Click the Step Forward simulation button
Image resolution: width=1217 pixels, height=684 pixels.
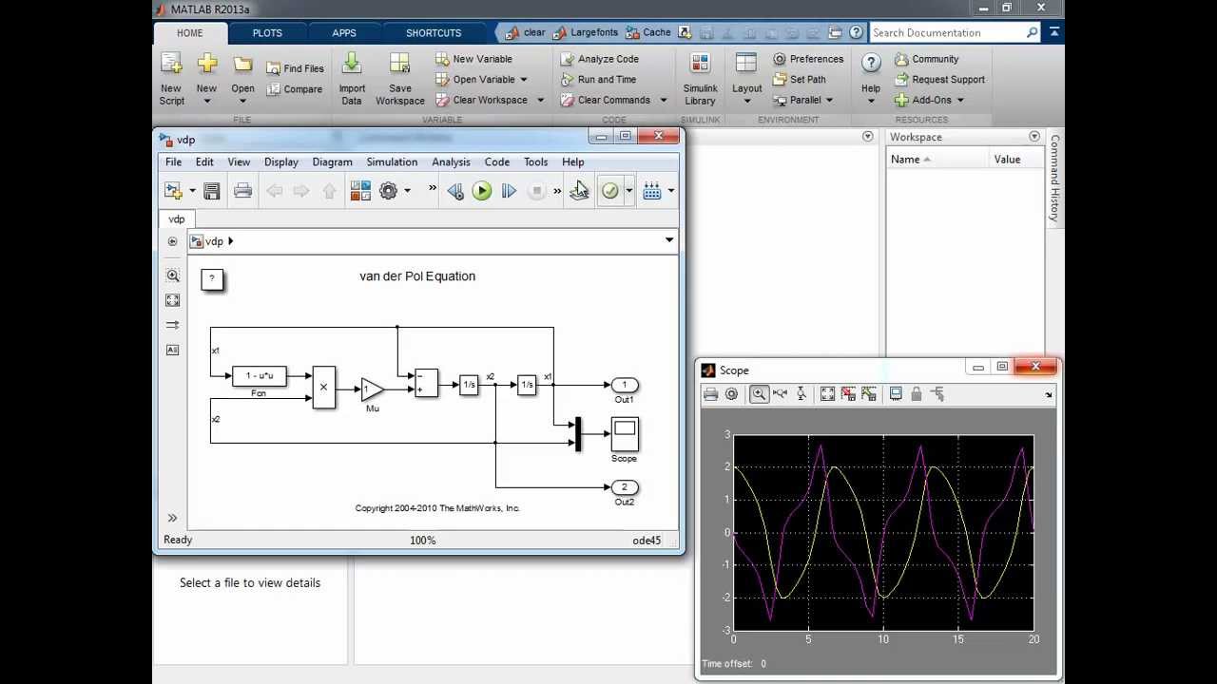pyautogui.click(x=509, y=191)
